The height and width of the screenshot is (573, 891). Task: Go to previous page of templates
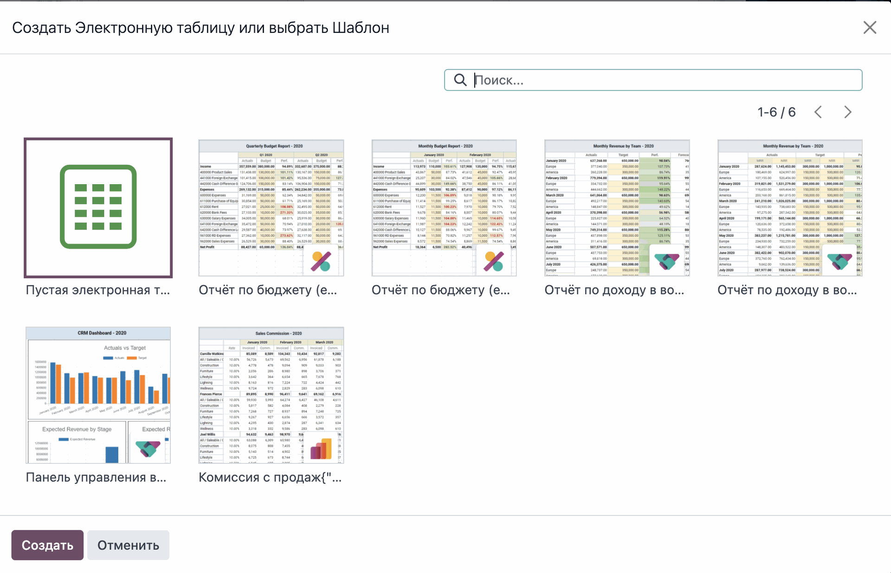pyautogui.click(x=818, y=112)
